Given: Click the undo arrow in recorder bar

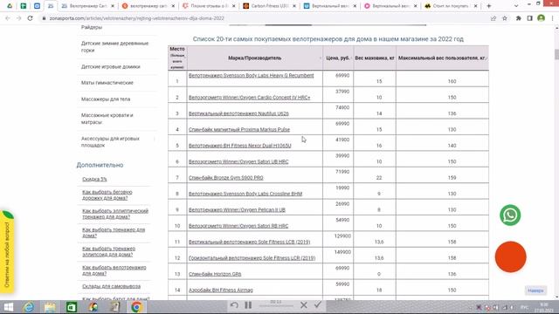Looking at the screenshot, I should pyautogui.click(x=234, y=305).
